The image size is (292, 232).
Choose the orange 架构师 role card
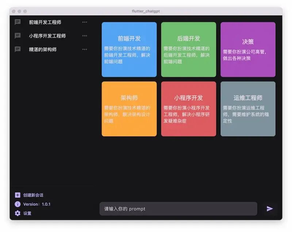[129, 109]
